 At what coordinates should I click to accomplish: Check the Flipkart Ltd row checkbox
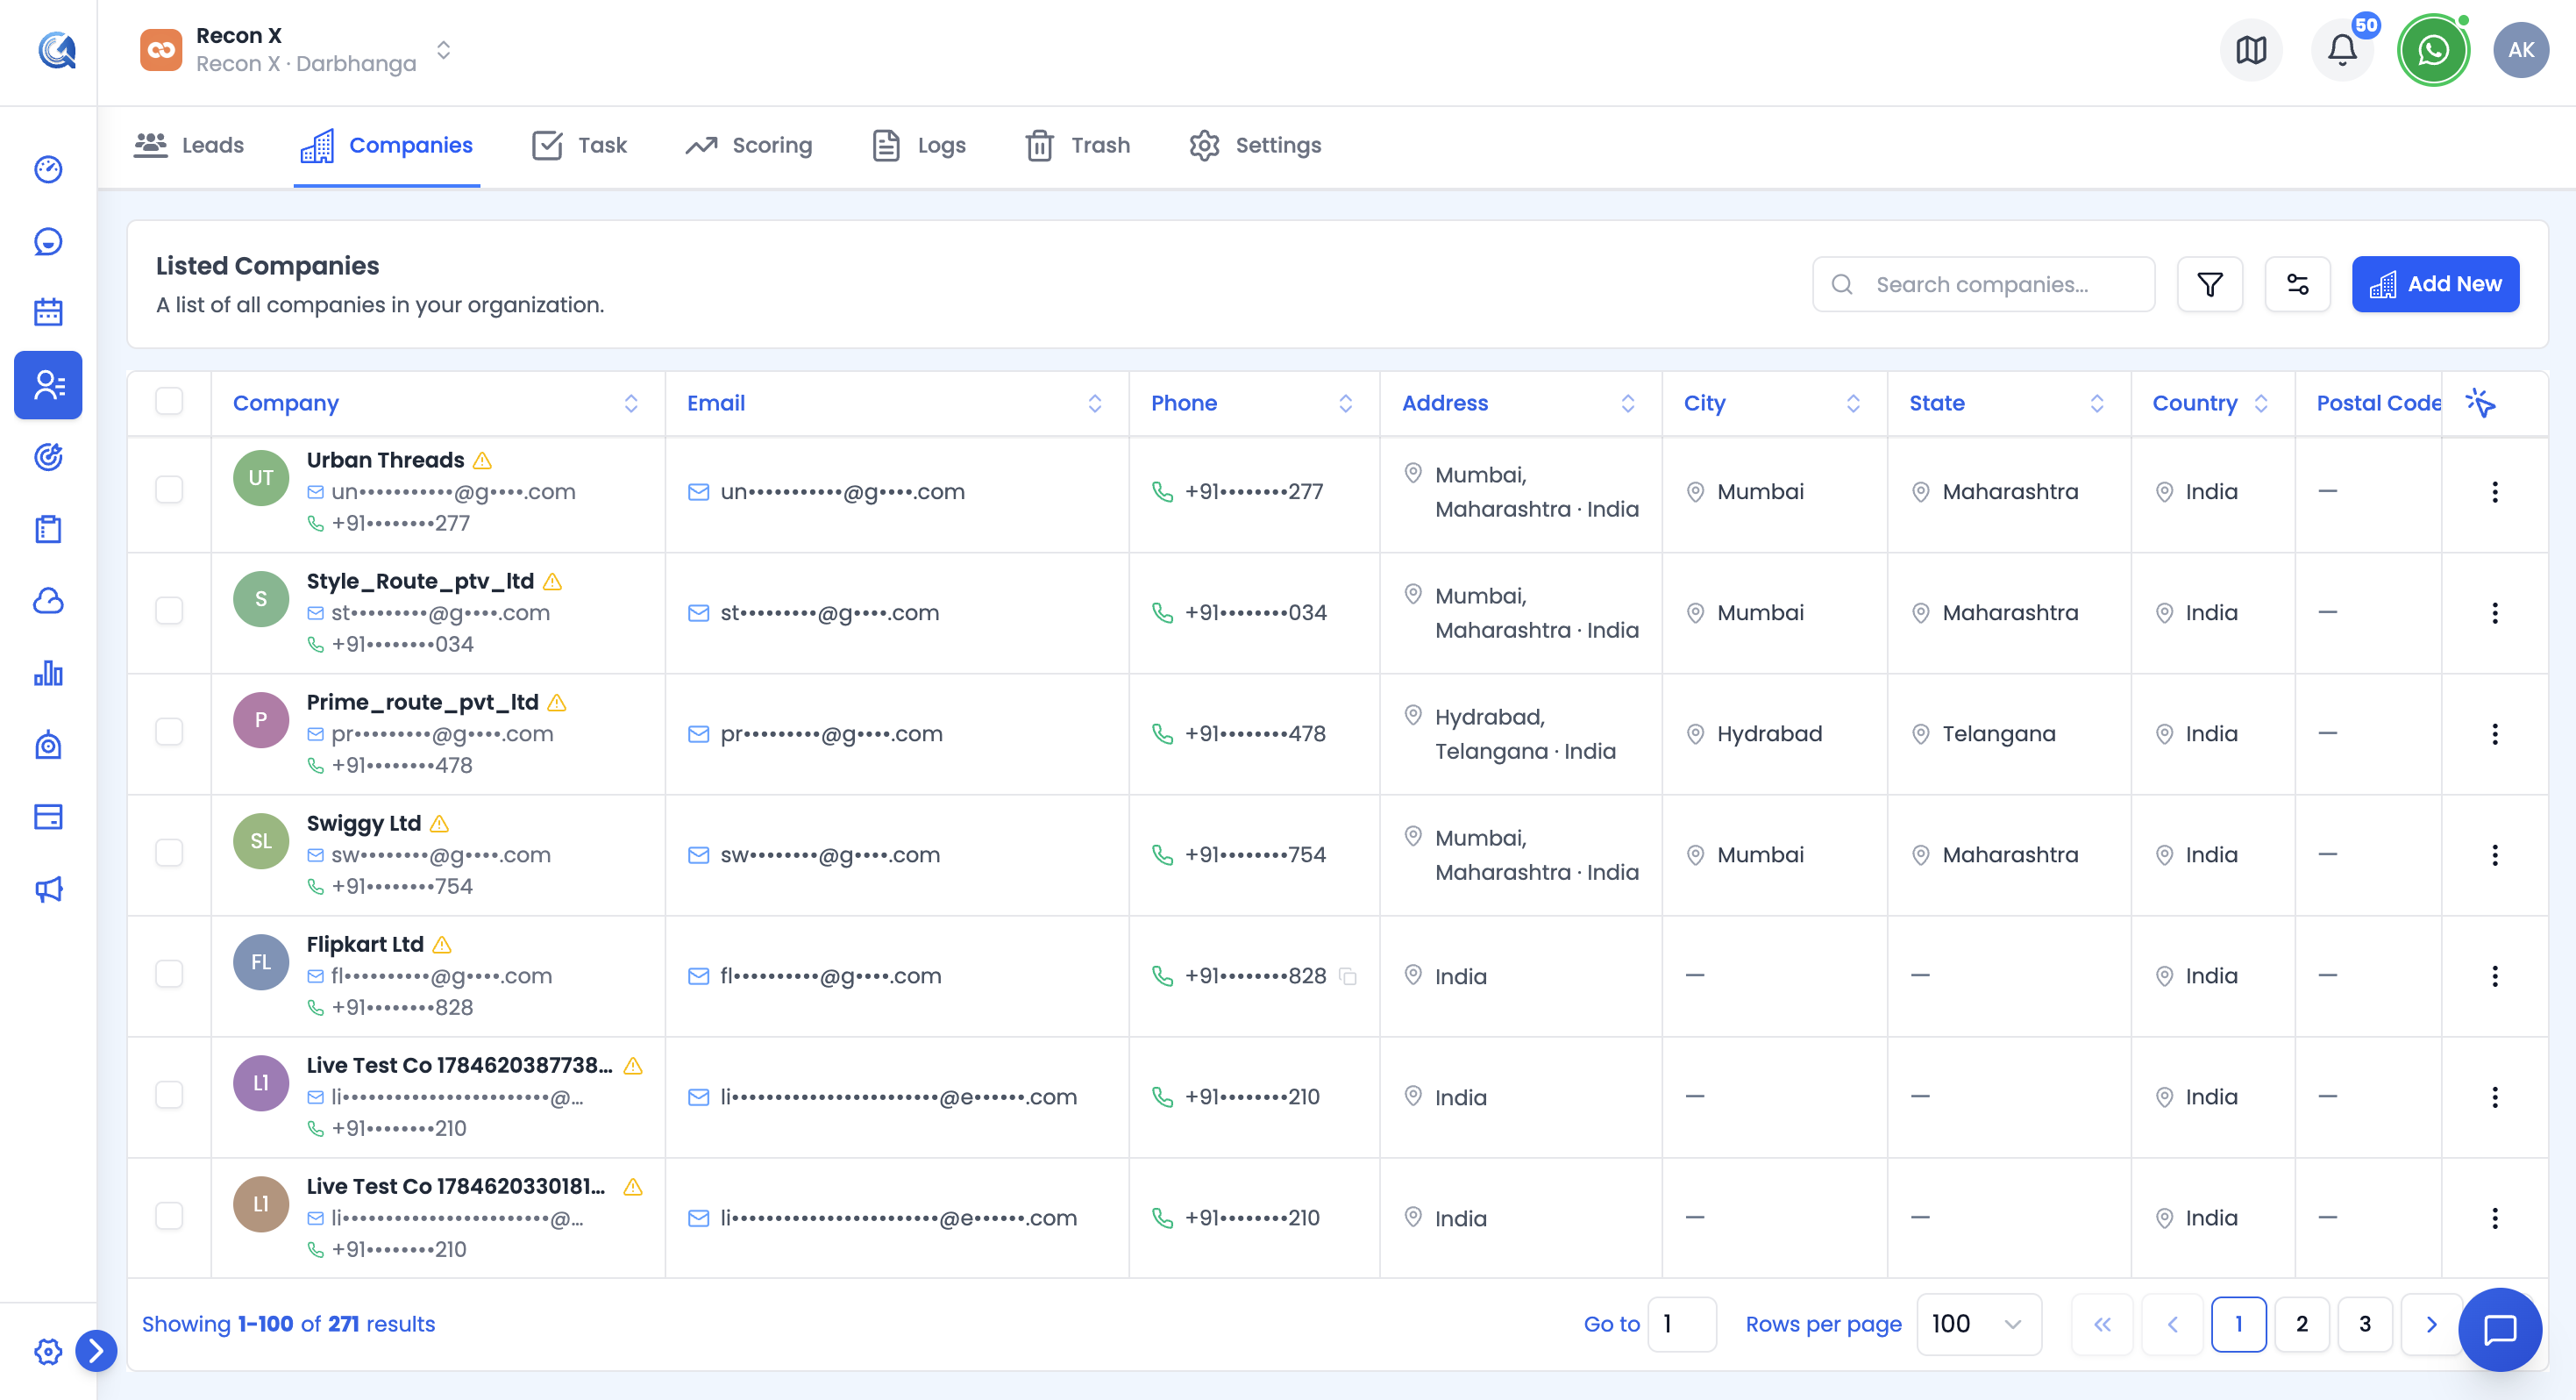pos(169,974)
